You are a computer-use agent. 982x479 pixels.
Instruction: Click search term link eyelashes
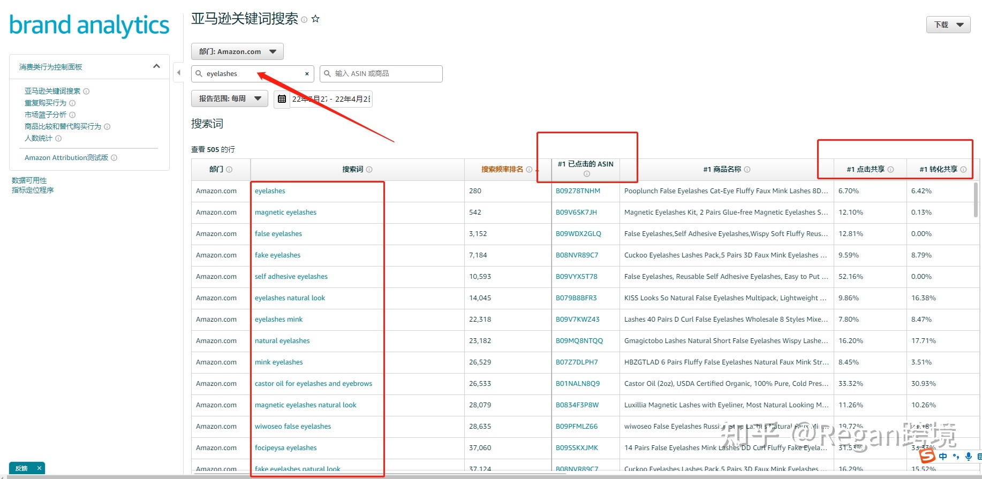pyautogui.click(x=270, y=191)
